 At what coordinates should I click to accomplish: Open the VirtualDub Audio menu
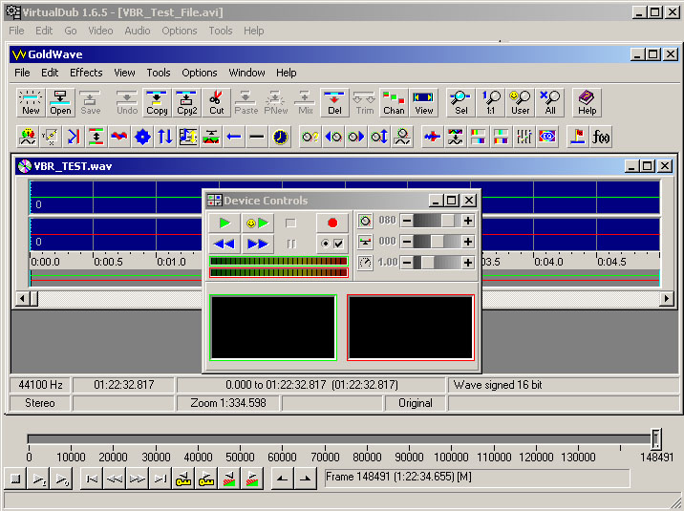coord(137,31)
